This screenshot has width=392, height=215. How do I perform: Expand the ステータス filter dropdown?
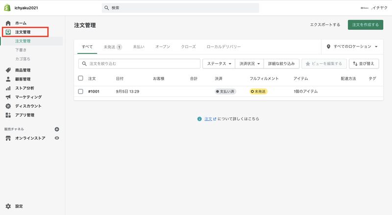click(x=219, y=64)
